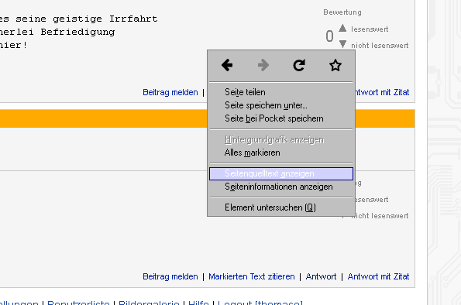
Task: Click 'Beitrag melden' link beside 'Markierten Text zitieren'
Action: tap(170, 276)
